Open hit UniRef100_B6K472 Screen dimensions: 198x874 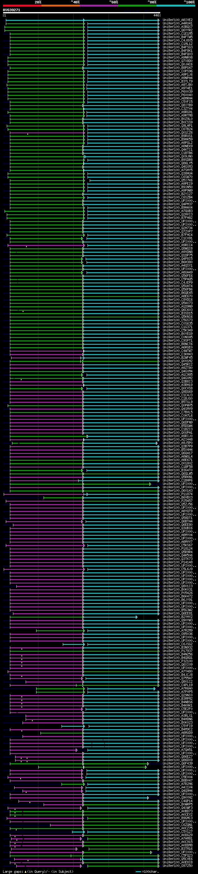tap(178, 596)
